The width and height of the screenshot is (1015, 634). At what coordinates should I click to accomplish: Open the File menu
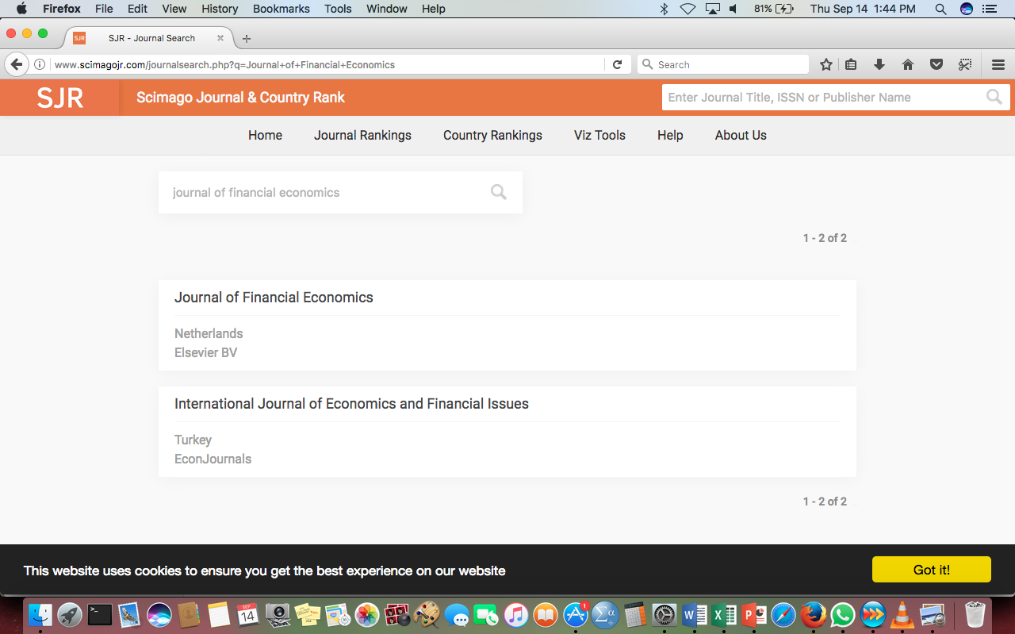click(104, 9)
